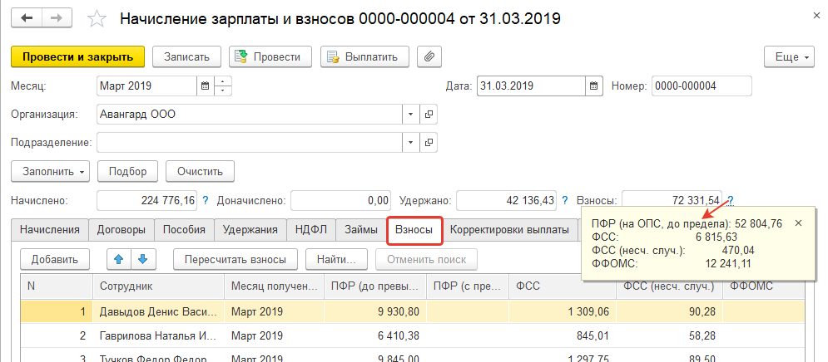Click the month spinner arrows

tap(222, 86)
